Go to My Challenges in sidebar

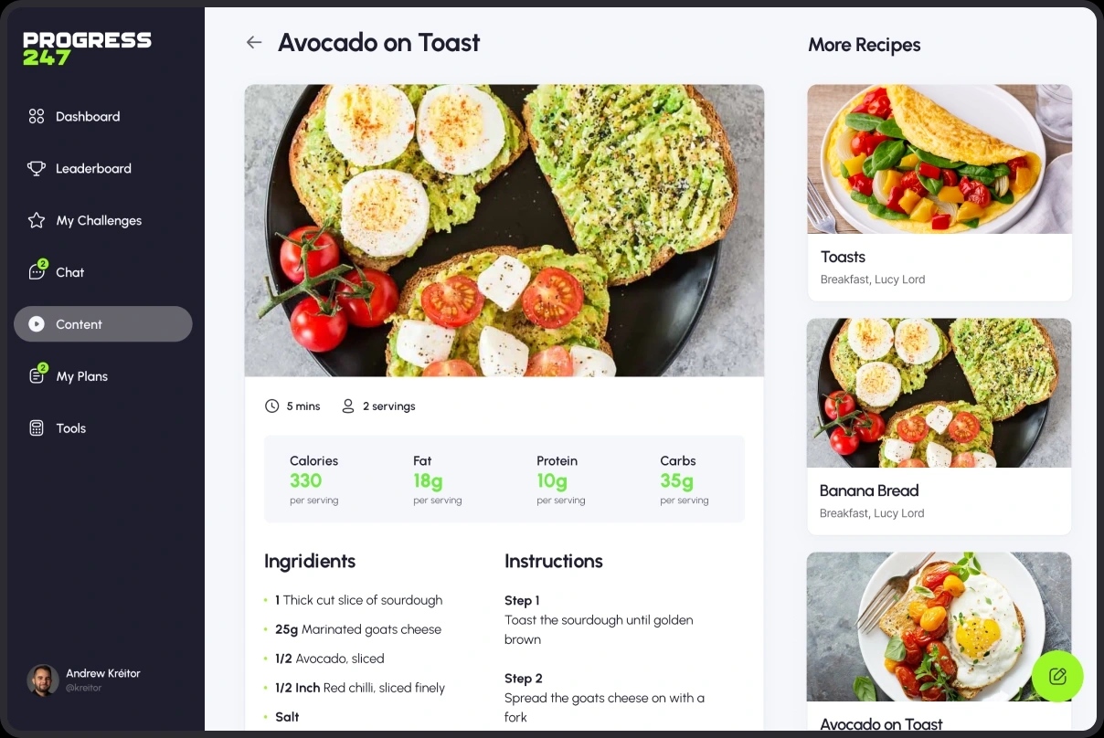point(99,220)
